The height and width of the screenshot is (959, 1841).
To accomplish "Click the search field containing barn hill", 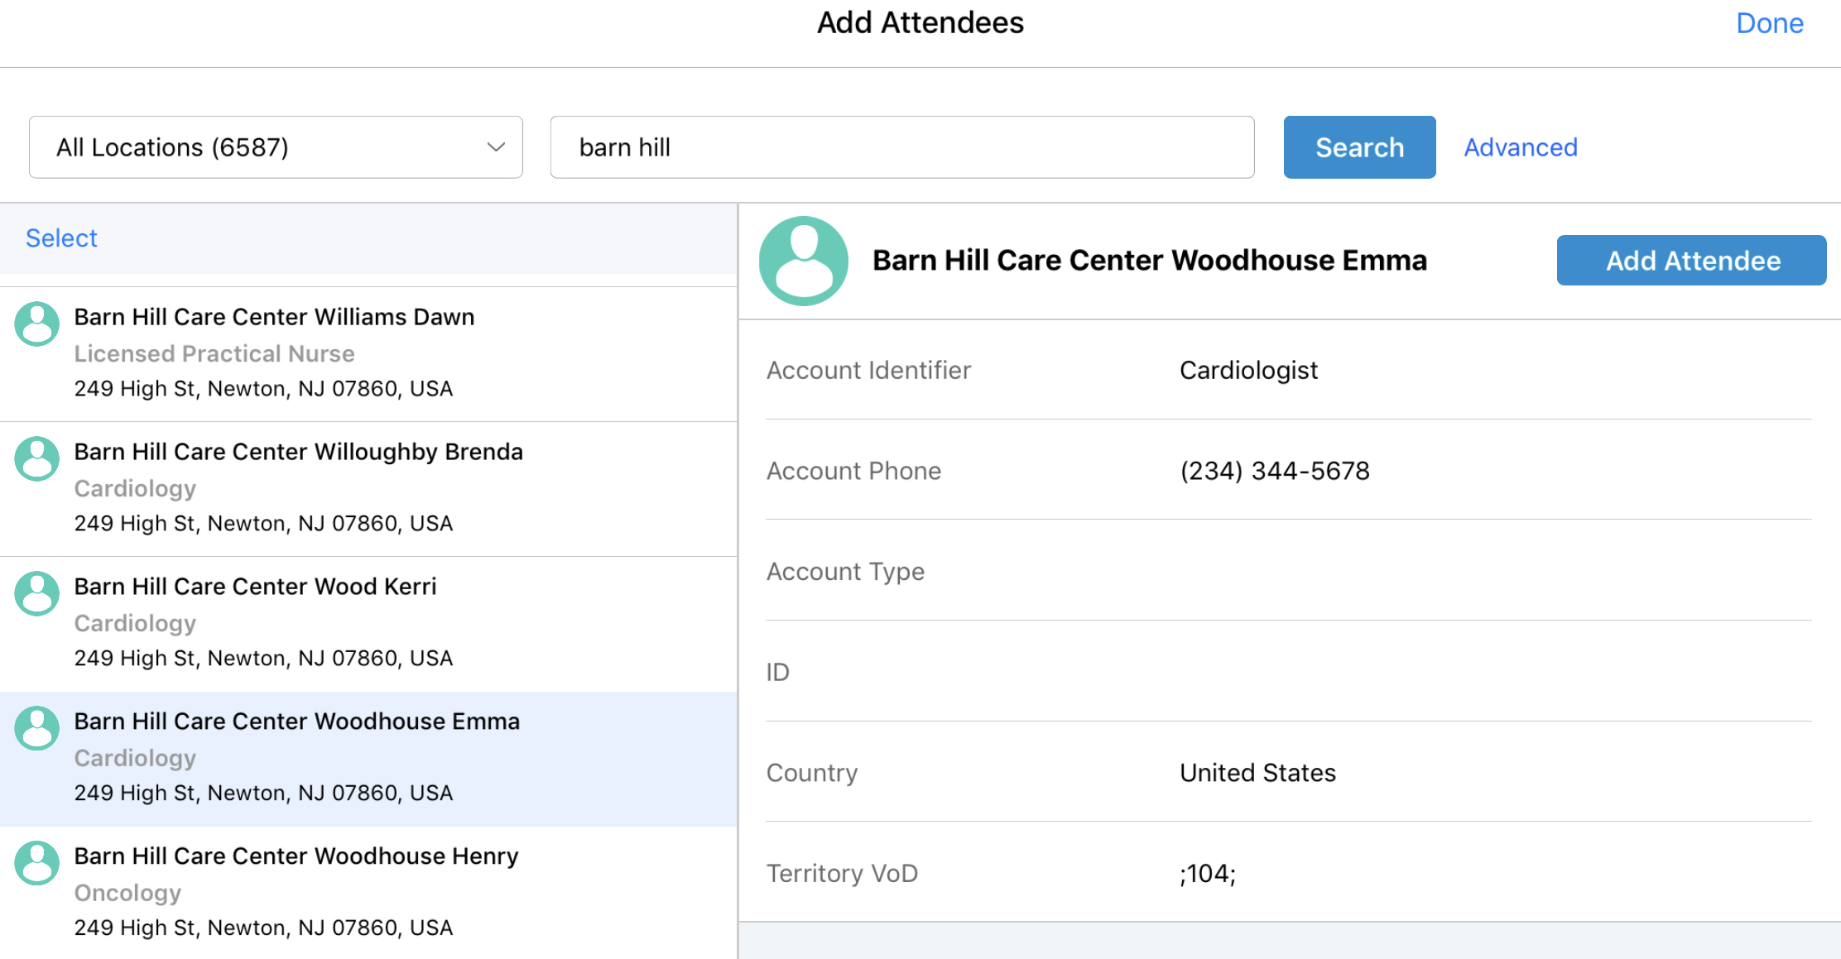I will click(901, 147).
